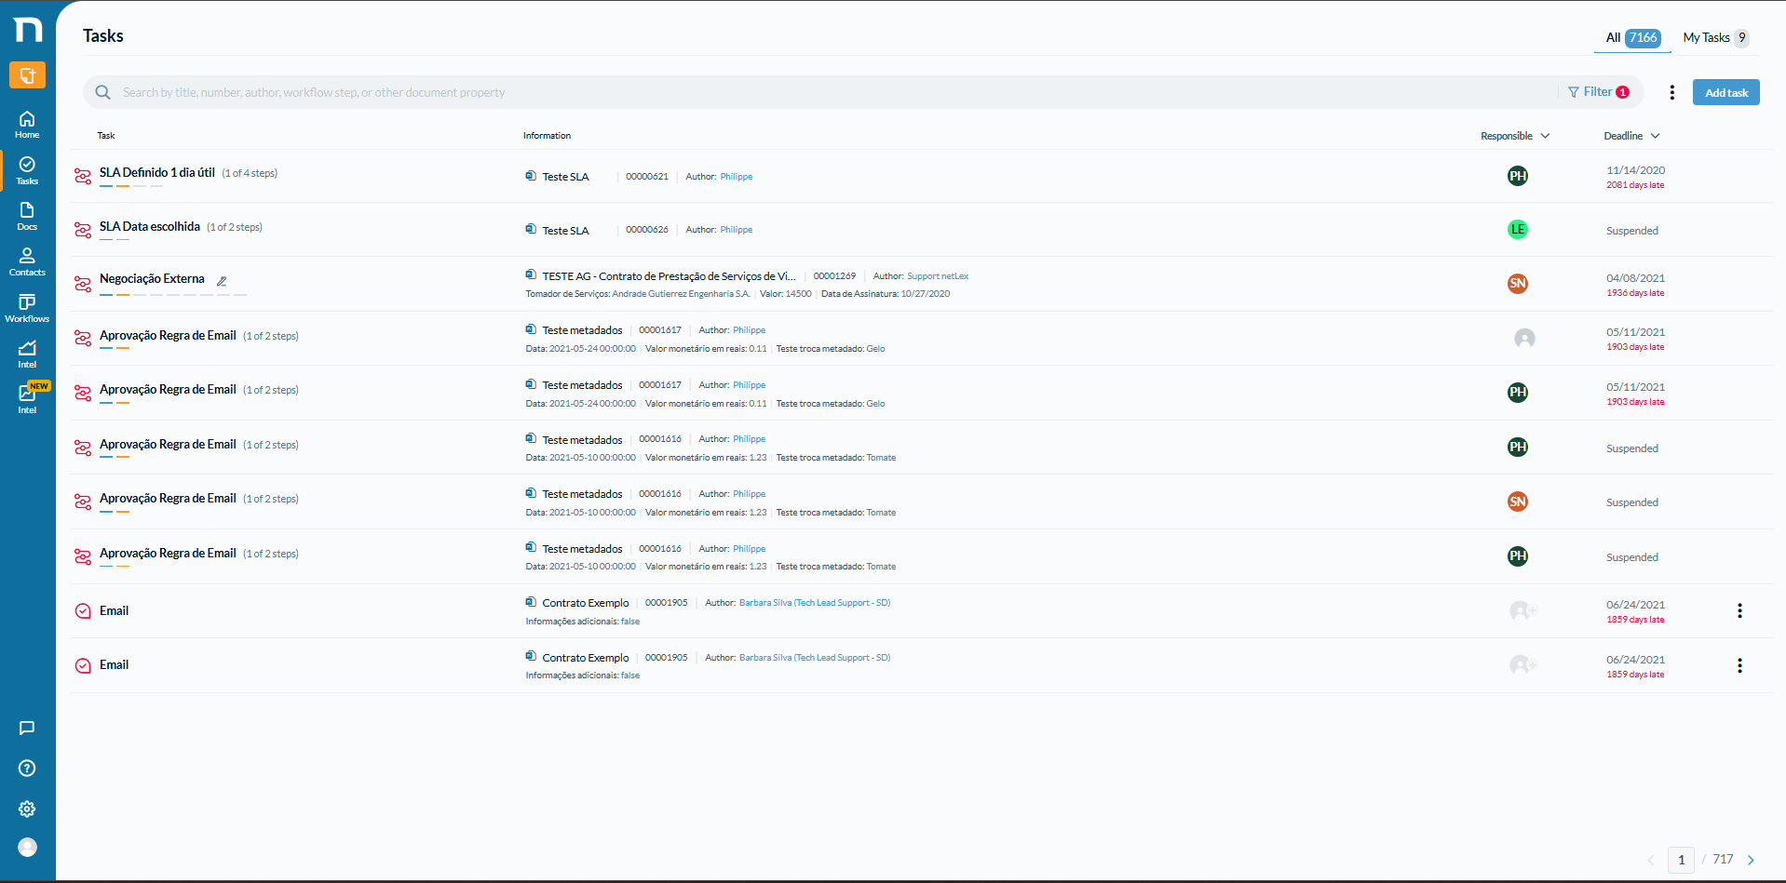Open the more options menu beside Add task
Image resolution: width=1786 pixels, height=883 pixels.
pos(1672,92)
